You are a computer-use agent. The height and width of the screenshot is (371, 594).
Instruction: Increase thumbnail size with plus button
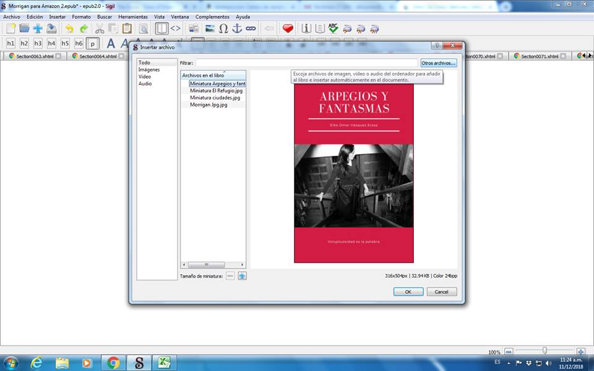242,276
